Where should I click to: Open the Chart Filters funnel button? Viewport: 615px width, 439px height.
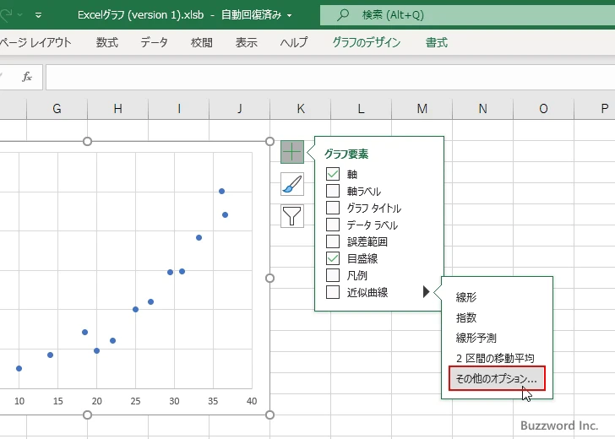(291, 216)
